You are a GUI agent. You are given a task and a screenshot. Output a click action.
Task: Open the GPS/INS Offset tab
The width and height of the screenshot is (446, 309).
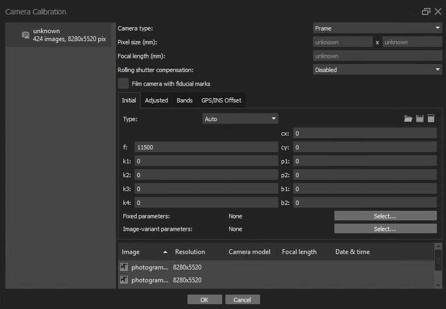pyautogui.click(x=221, y=100)
